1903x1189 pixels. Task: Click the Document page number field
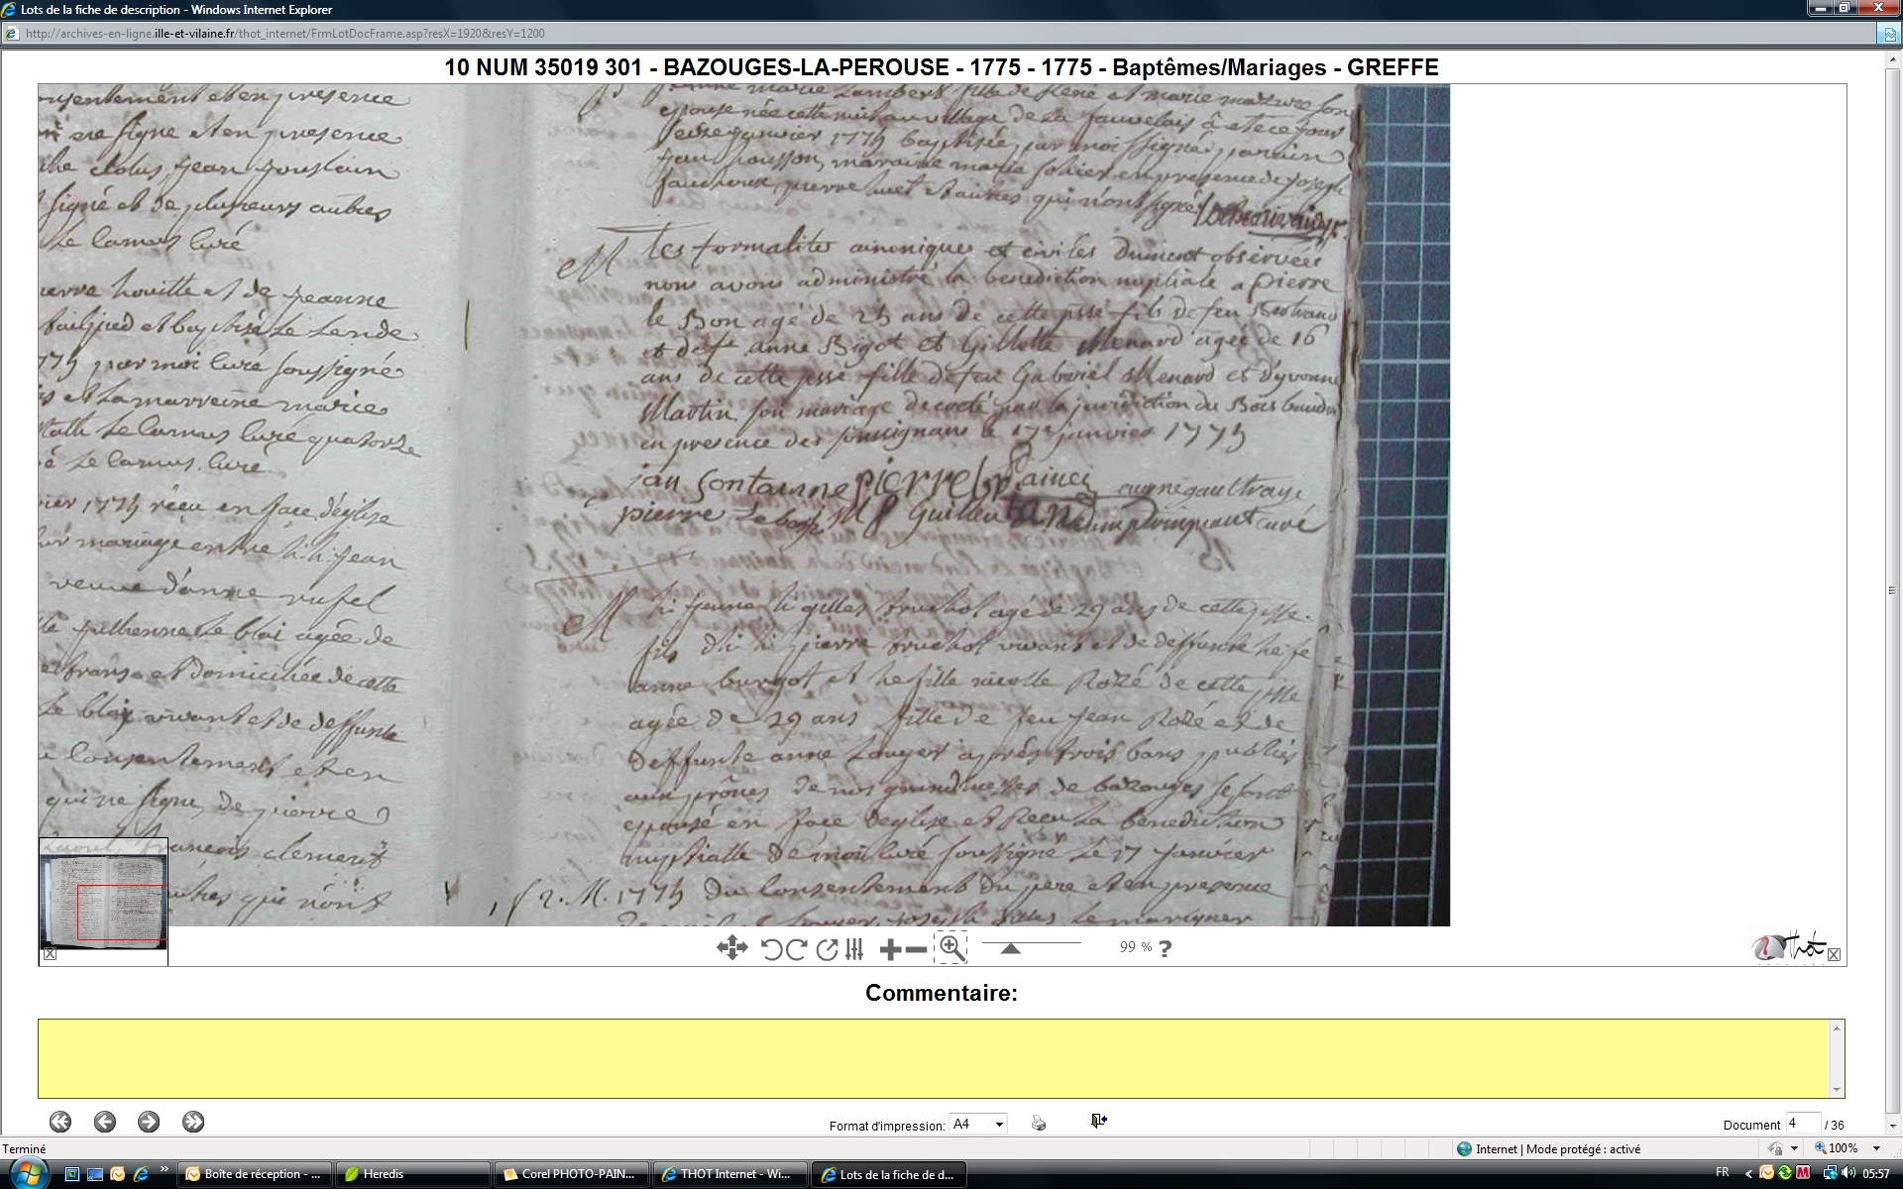(x=1802, y=1124)
